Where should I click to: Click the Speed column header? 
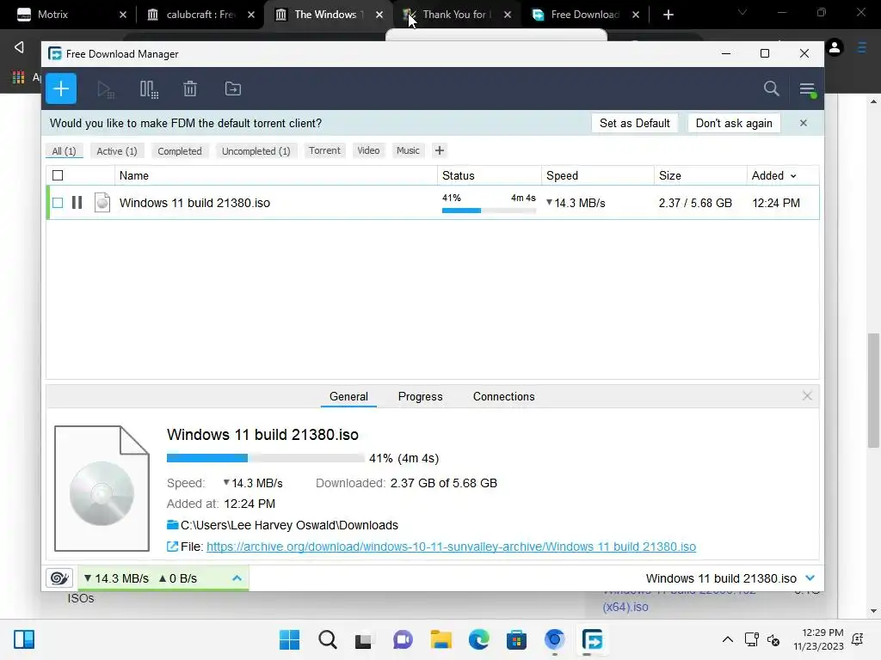coord(597,175)
